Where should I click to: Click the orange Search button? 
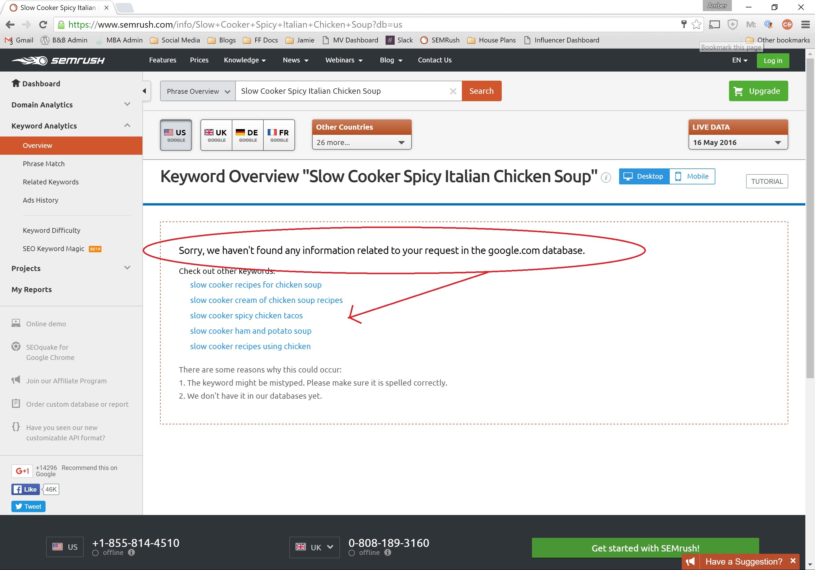click(481, 91)
